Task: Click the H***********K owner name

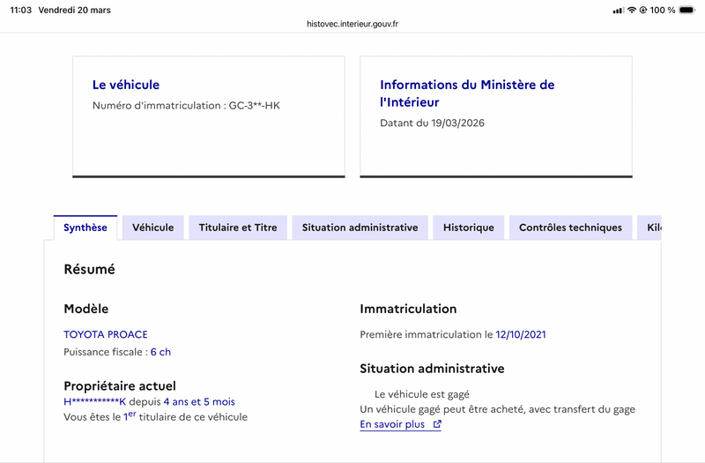Action: click(x=95, y=402)
